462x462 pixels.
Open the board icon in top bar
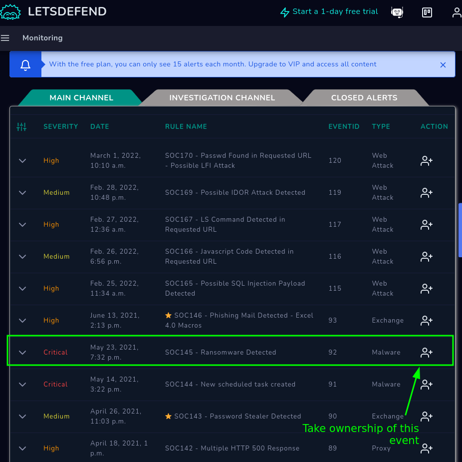(x=427, y=12)
